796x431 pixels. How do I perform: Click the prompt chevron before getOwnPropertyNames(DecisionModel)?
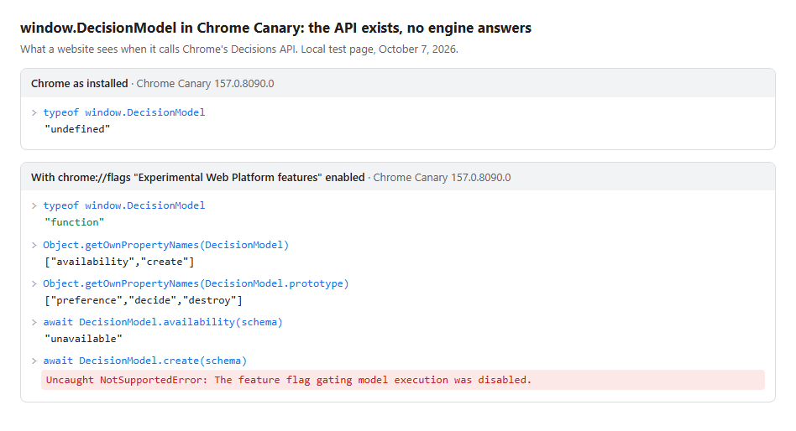pyautogui.click(x=34, y=246)
